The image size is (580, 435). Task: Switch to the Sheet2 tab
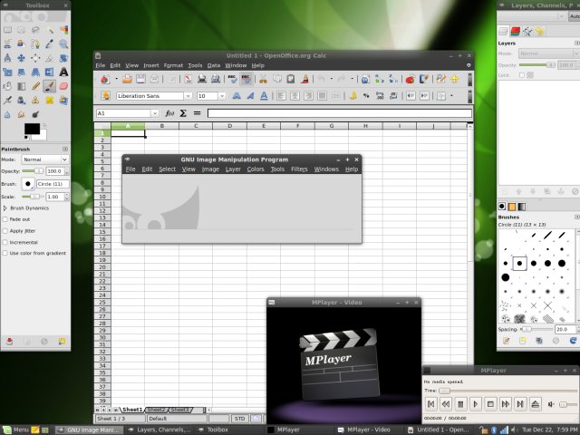click(x=157, y=410)
